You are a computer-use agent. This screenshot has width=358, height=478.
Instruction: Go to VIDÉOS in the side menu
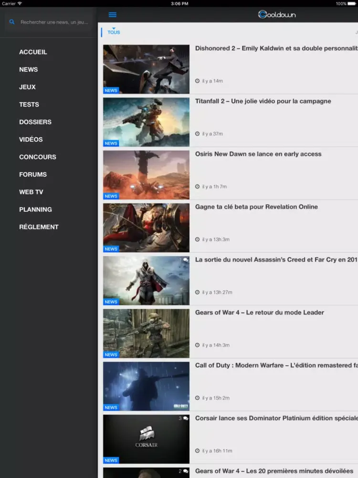pyautogui.click(x=31, y=139)
